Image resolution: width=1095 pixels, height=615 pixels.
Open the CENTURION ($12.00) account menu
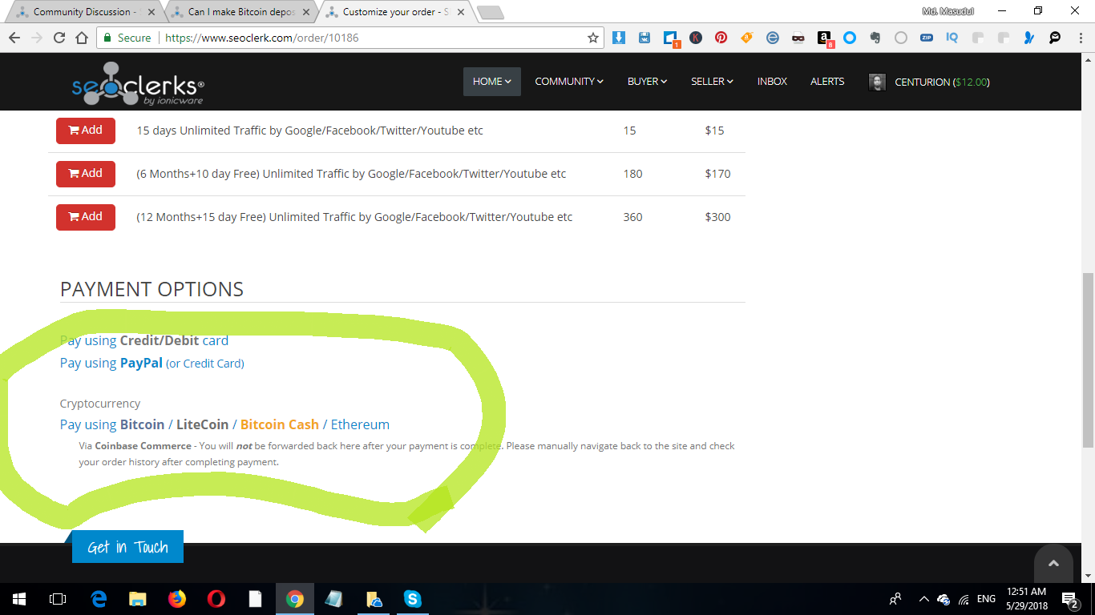[x=942, y=82]
